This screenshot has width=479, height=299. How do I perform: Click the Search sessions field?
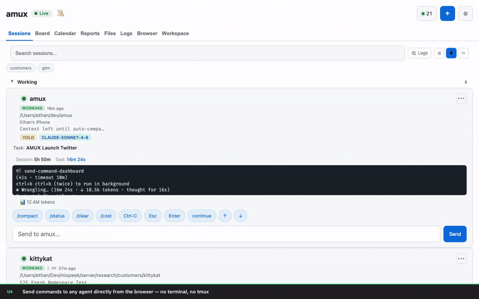207,53
